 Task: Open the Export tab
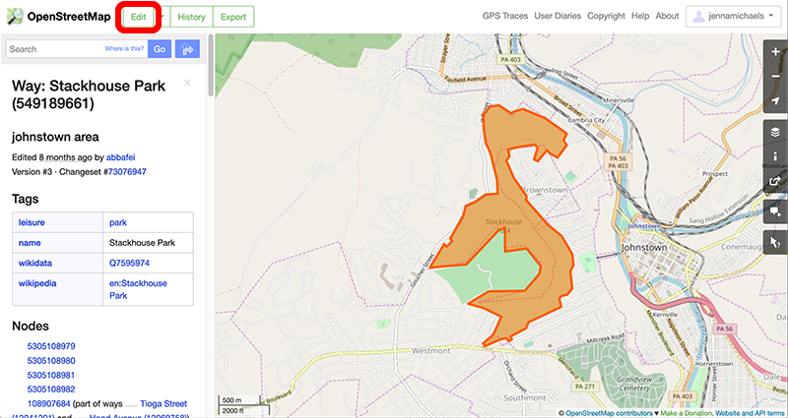click(233, 17)
